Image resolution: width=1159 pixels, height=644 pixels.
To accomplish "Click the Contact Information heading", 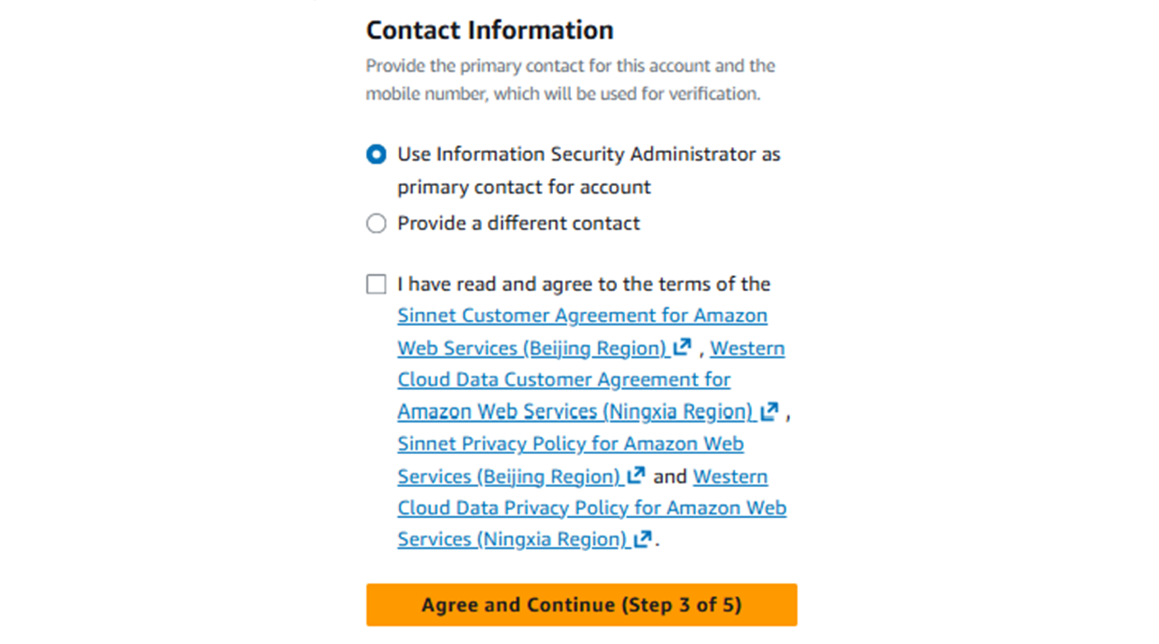I will tap(489, 30).
